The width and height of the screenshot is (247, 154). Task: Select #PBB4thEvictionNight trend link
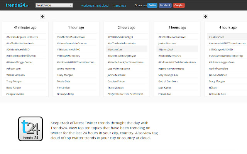(x=122, y=37)
